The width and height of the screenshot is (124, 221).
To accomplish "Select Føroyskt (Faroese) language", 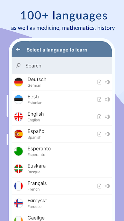I will click(62, 203).
